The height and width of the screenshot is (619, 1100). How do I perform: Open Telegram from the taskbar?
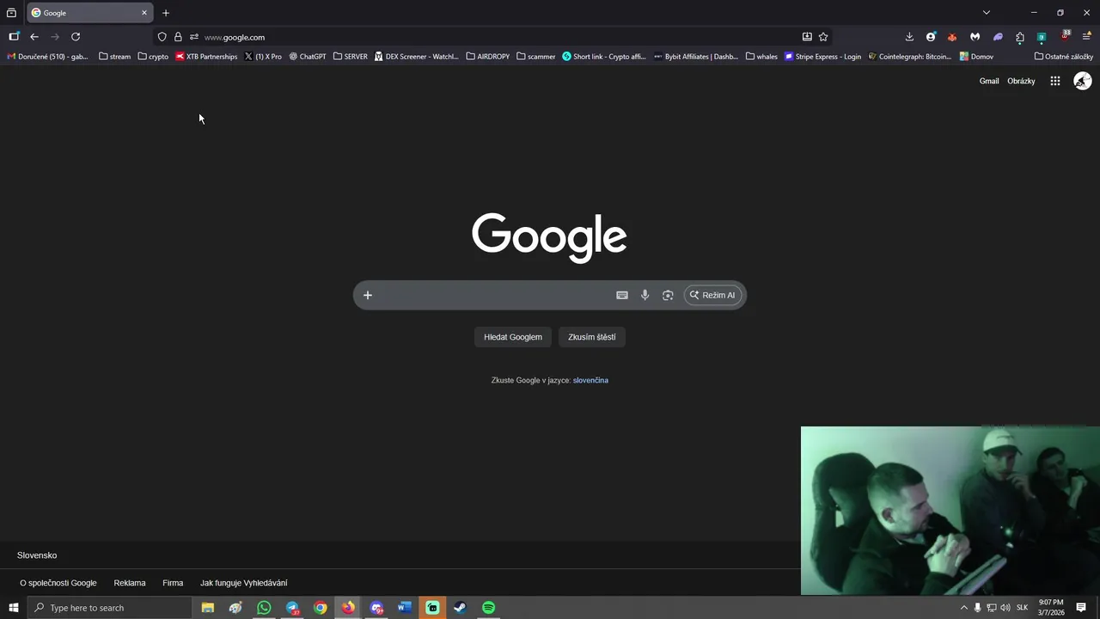pos(292,608)
